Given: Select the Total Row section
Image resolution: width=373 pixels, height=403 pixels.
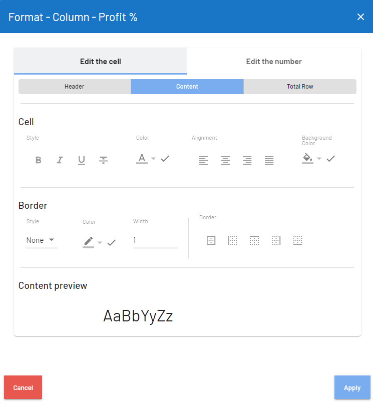Looking at the screenshot, I should pos(300,87).
